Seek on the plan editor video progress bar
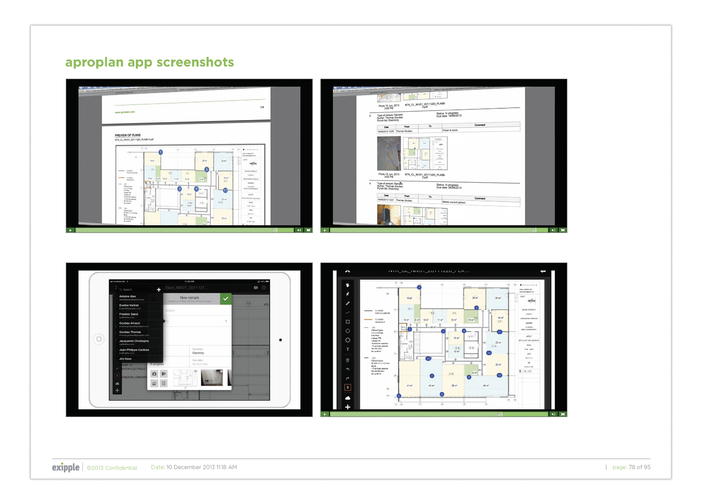This screenshot has width=708, height=502. [439, 415]
